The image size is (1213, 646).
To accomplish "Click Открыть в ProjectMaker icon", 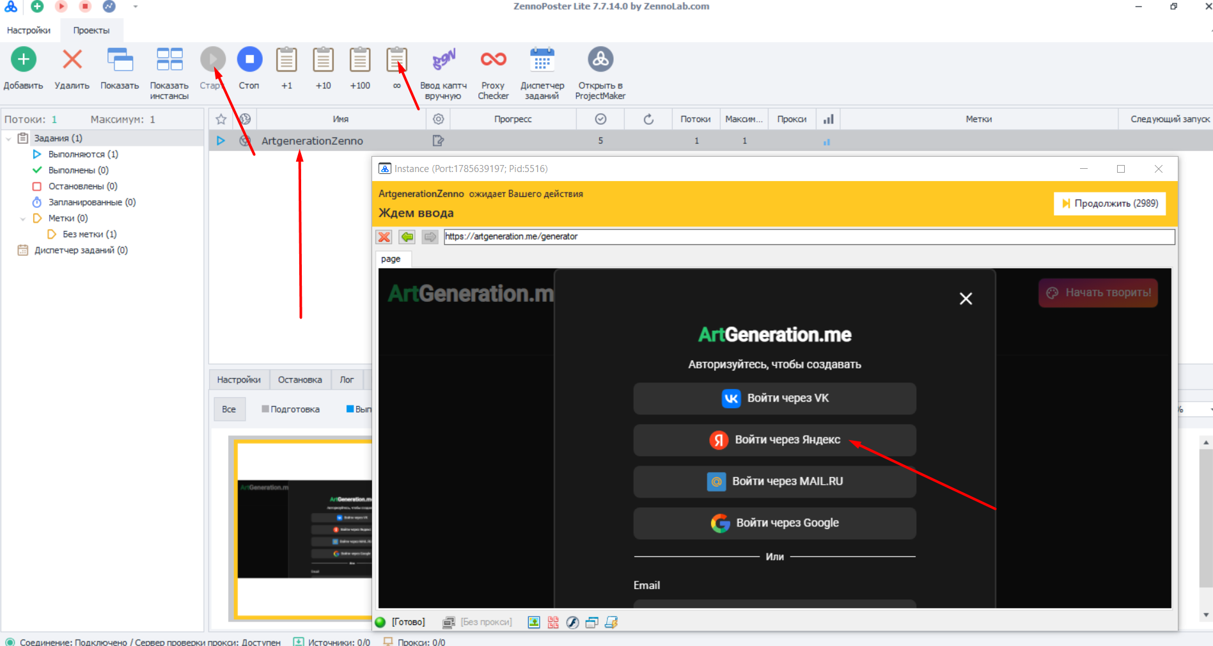I will click(x=600, y=60).
